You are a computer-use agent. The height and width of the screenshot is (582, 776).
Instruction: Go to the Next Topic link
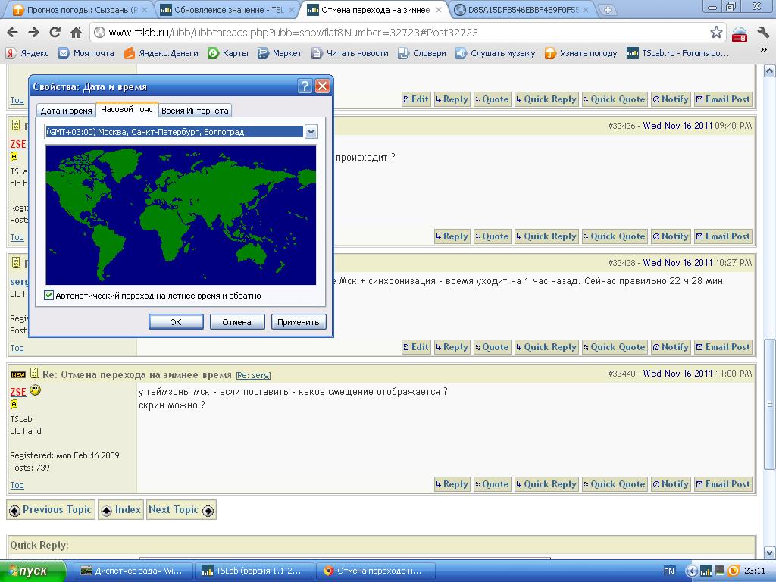click(x=180, y=510)
